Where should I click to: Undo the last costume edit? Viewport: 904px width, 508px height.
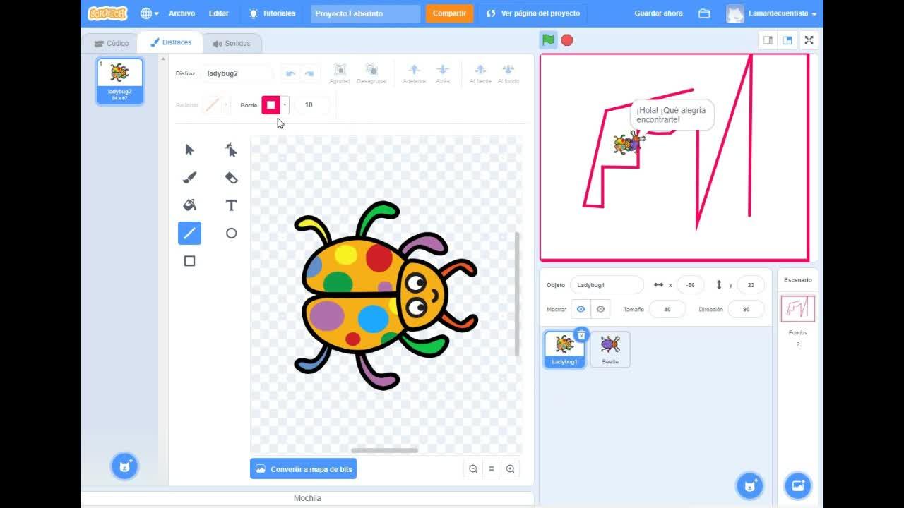point(290,73)
